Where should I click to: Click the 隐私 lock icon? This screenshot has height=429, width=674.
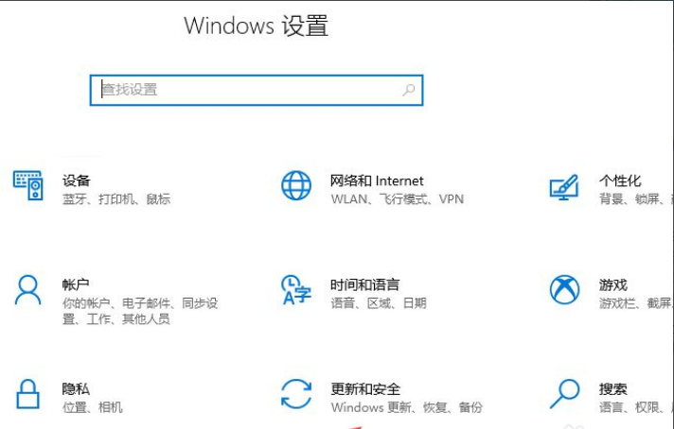[28, 394]
